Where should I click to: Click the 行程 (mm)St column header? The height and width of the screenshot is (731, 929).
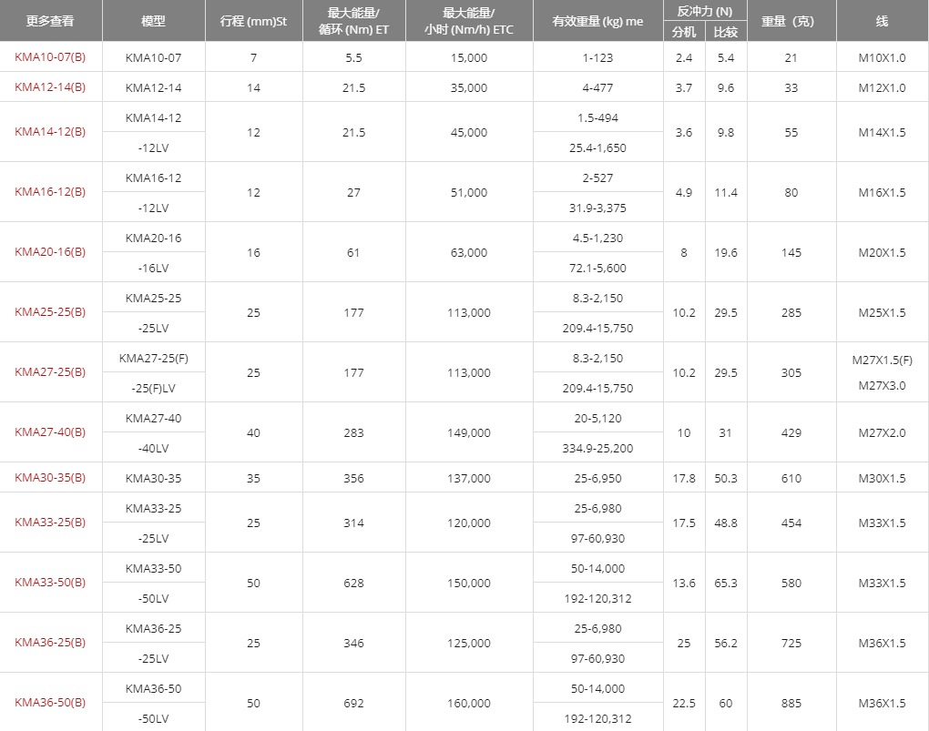click(x=253, y=21)
